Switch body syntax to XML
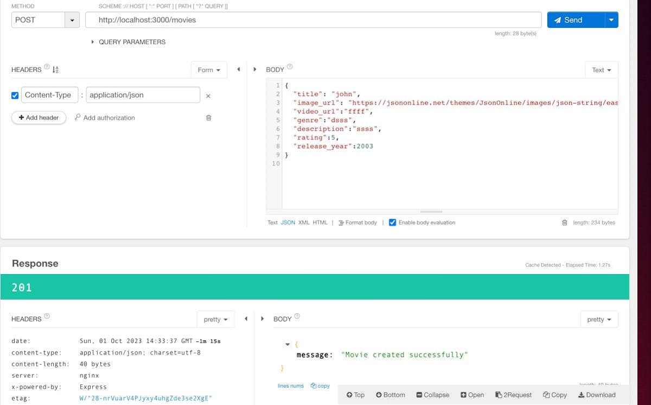The width and height of the screenshot is (651, 405). point(304,223)
